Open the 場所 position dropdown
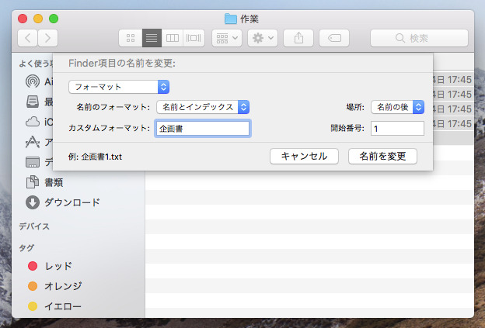Viewport: 485px width, 328px height. click(397, 107)
